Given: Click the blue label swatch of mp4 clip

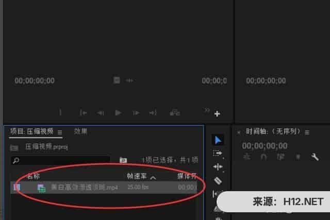Looking at the screenshot, I should coord(17,187).
